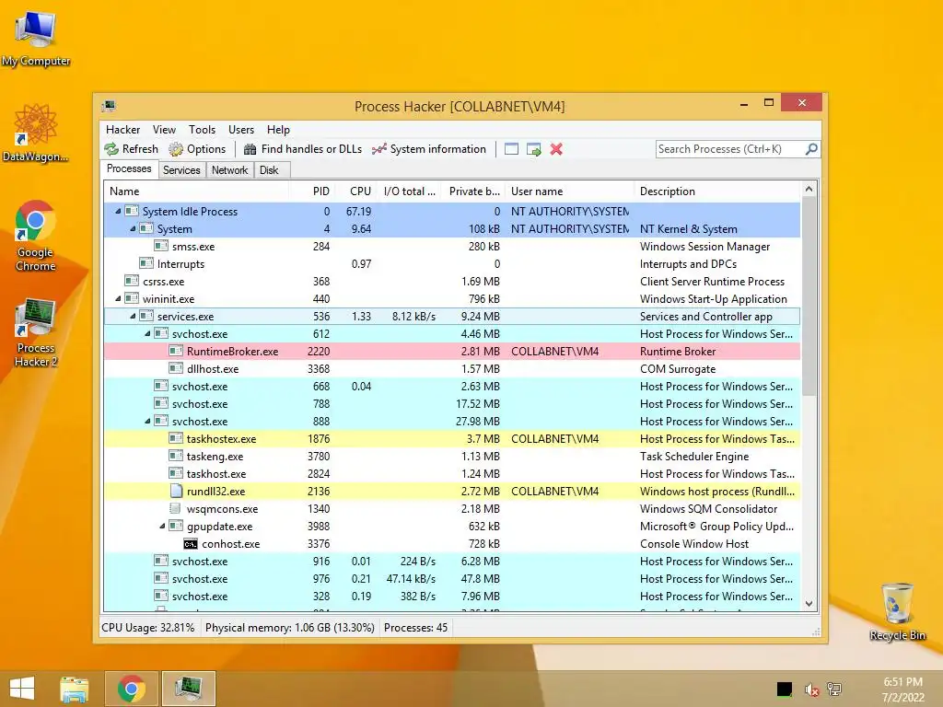Open the Tools menu
This screenshot has width=943, height=707.
(202, 130)
